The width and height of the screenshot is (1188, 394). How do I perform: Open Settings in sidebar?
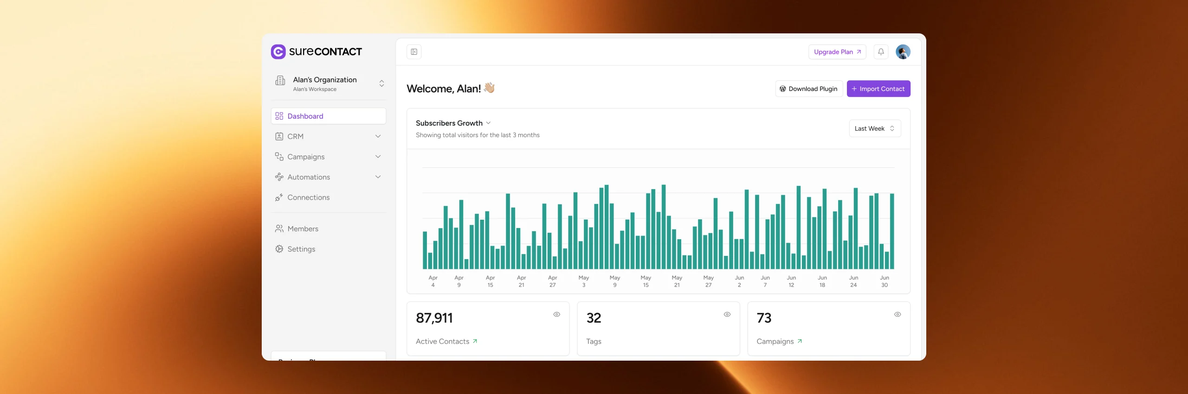pos(329,249)
